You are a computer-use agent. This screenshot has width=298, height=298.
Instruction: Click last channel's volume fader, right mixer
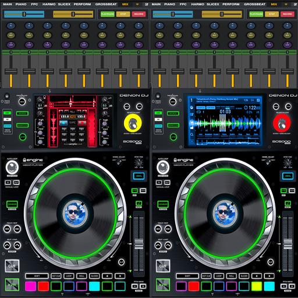(288, 71)
